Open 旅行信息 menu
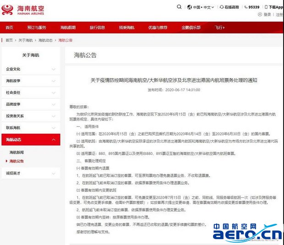 coord(97,27)
